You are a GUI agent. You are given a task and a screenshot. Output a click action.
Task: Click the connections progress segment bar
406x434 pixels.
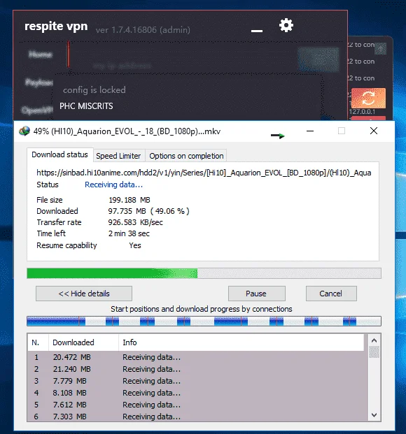click(204, 321)
